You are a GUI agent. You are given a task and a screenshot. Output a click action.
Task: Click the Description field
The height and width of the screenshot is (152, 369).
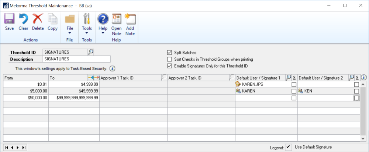coord(76,59)
